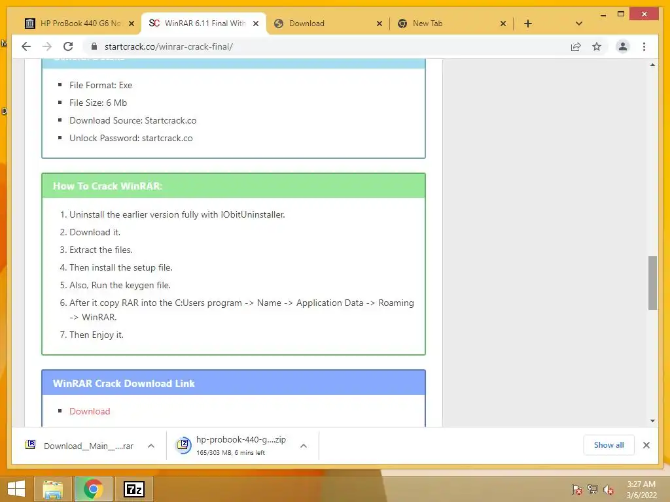Bookmark this page with the star

click(x=597, y=46)
